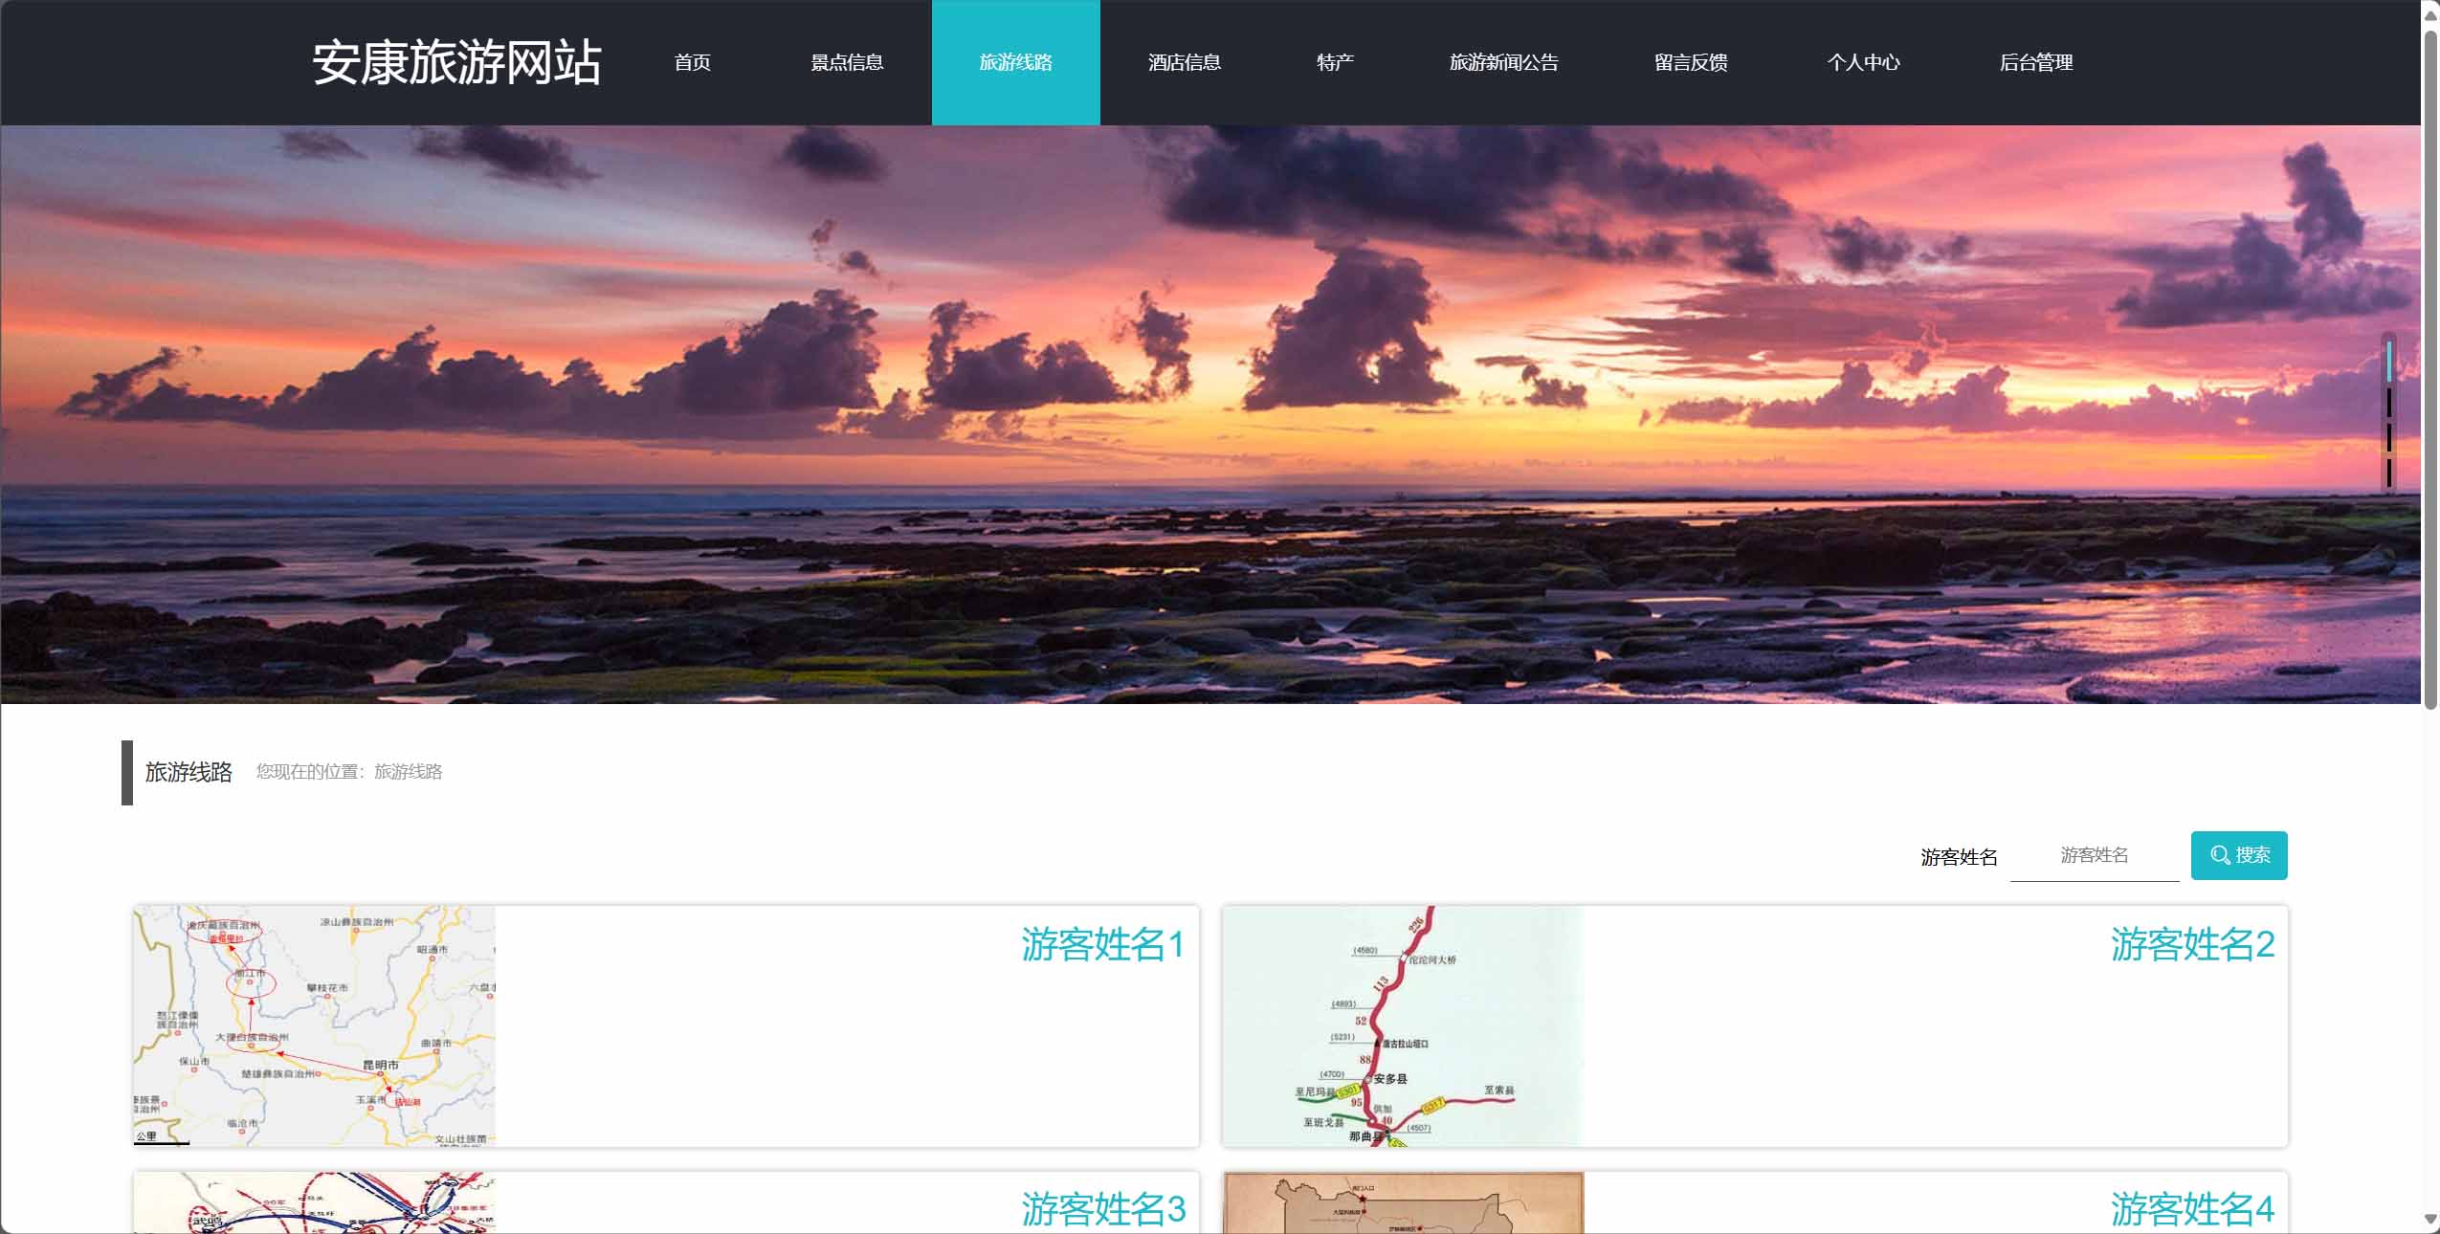Click the route map thumbnail of 游客姓名2
Screen dimensions: 2440x1234
[1404, 1026]
